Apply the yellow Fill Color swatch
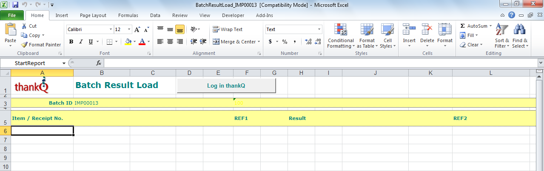544x171 pixels. click(x=128, y=42)
